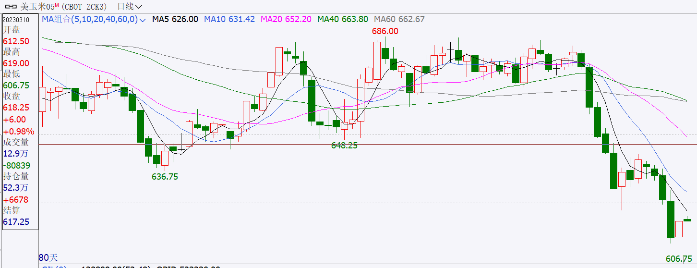Image resolution: width=697 pixels, height=268 pixels.
Task: Click the 持仓量 label in the info panel
Action: pos(16,176)
